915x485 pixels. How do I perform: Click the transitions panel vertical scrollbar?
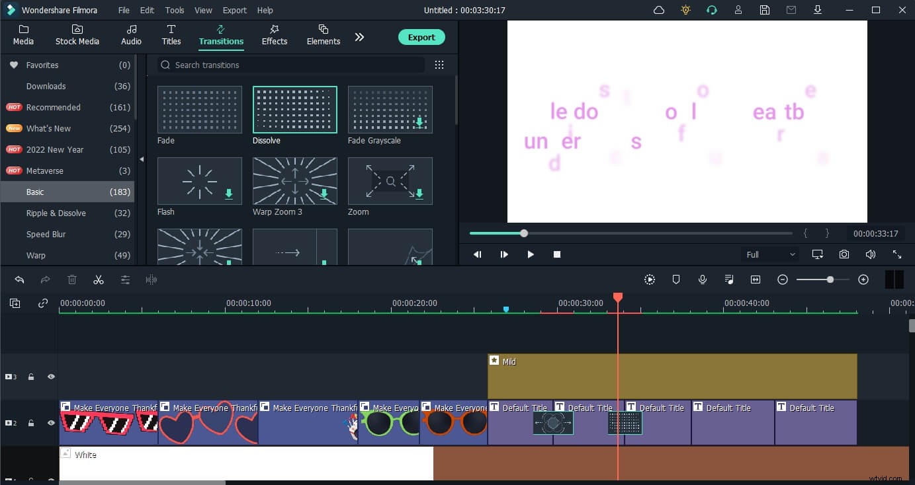(455, 99)
